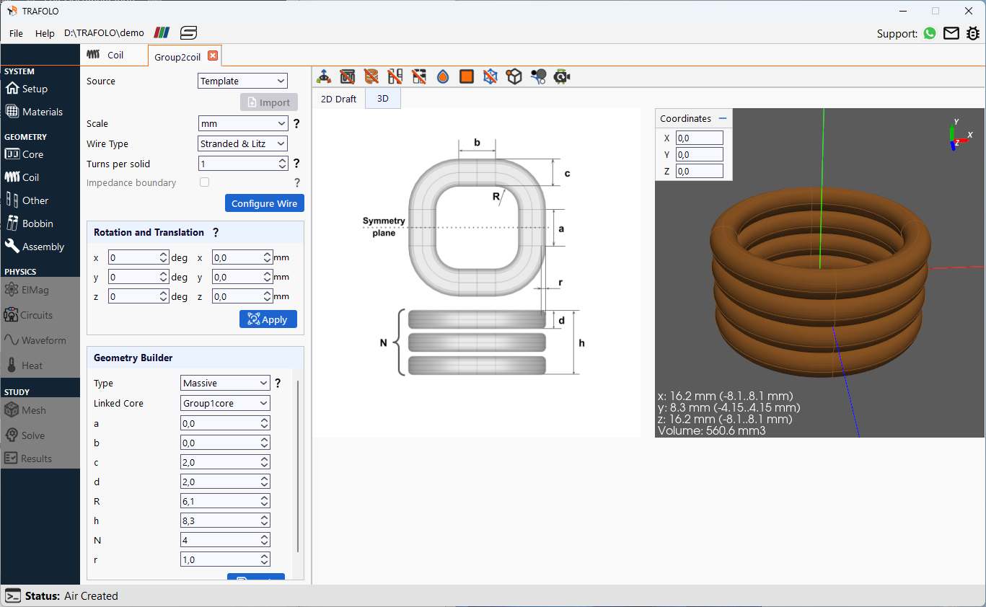Viewport: 986px width, 607px height.
Task: Open the bug report icon near Support
Action: (x=974, y=33)
